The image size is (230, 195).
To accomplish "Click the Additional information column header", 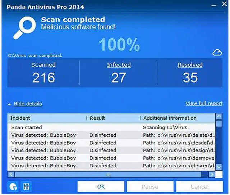I will (x=170, y=118).
